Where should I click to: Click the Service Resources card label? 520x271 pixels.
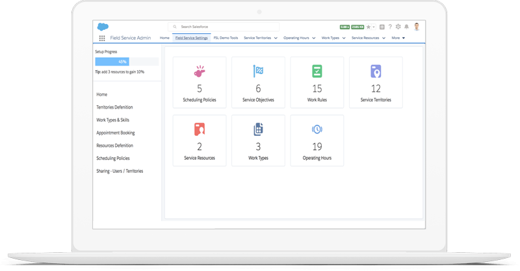pyautogui.click(x=200, y=158)
